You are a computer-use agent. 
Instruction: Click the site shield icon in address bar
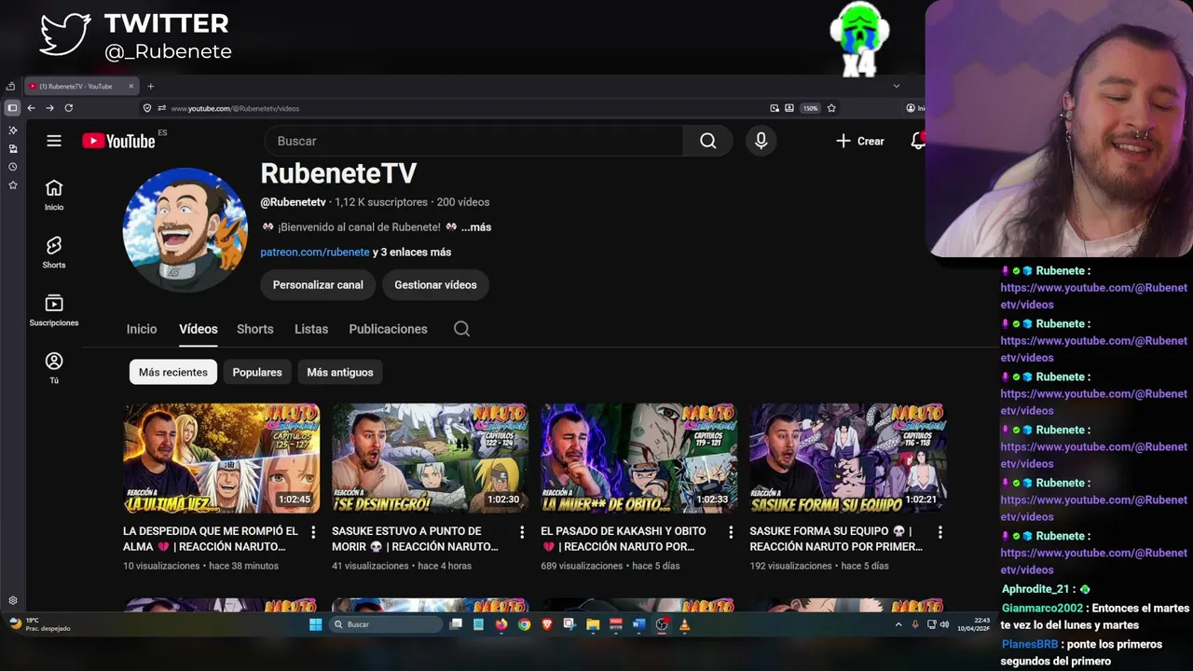[147, 108]
